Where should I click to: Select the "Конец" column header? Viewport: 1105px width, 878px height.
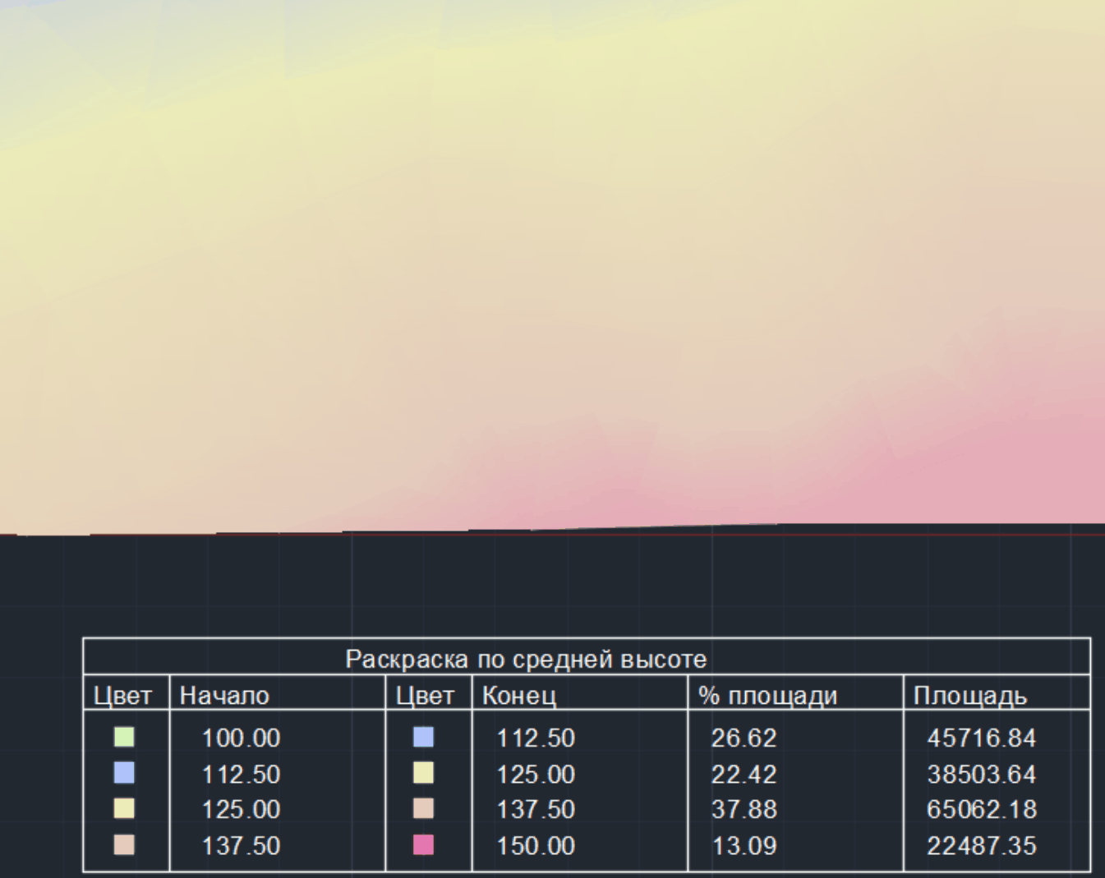518,696
